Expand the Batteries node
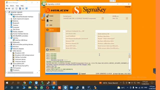The image size is (160, 90). [x=9, y=21]
